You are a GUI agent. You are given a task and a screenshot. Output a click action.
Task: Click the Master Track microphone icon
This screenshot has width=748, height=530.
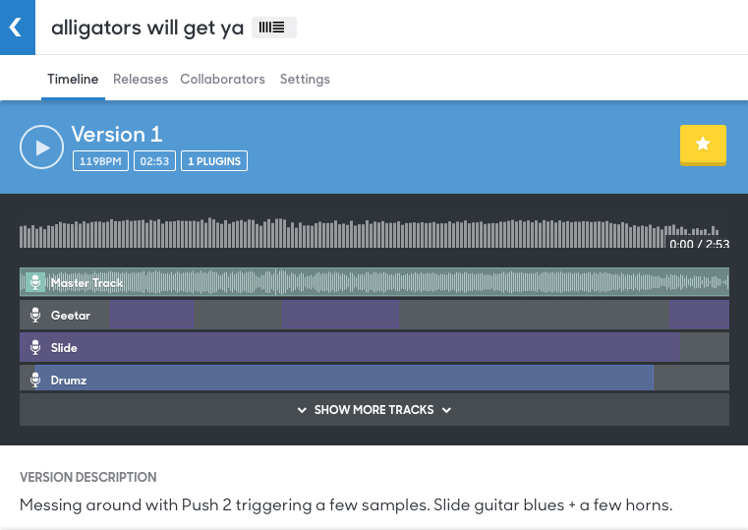click(35, 282)
